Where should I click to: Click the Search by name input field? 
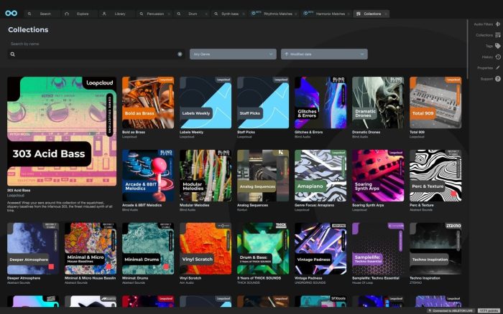point(96,54)
